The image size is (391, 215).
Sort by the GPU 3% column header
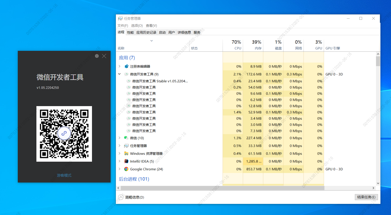(314, 45)
